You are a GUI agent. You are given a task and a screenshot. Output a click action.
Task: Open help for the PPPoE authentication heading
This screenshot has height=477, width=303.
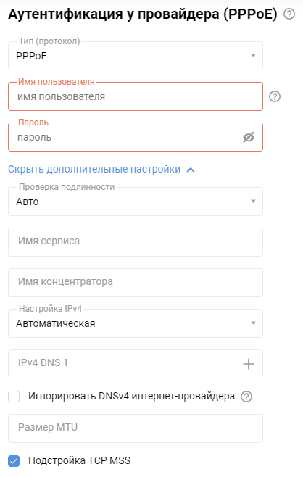[289, 14]
